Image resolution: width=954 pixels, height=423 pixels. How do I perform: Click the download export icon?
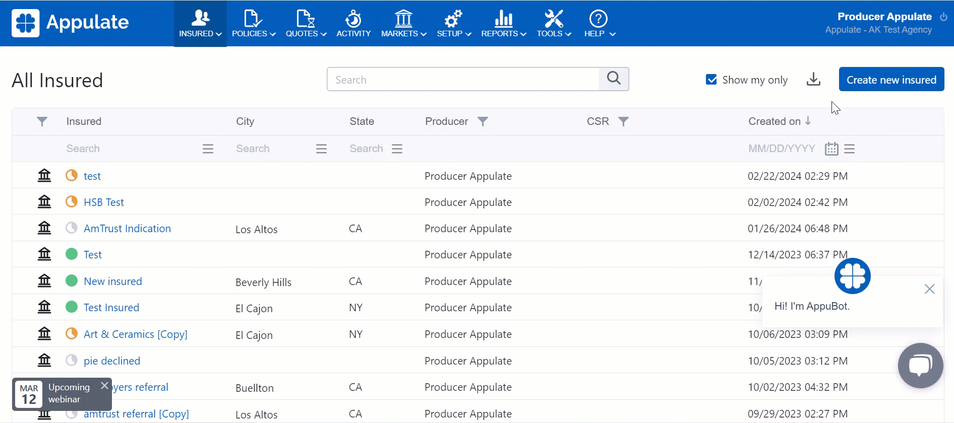pyautogui.click(x=813, y=80)
